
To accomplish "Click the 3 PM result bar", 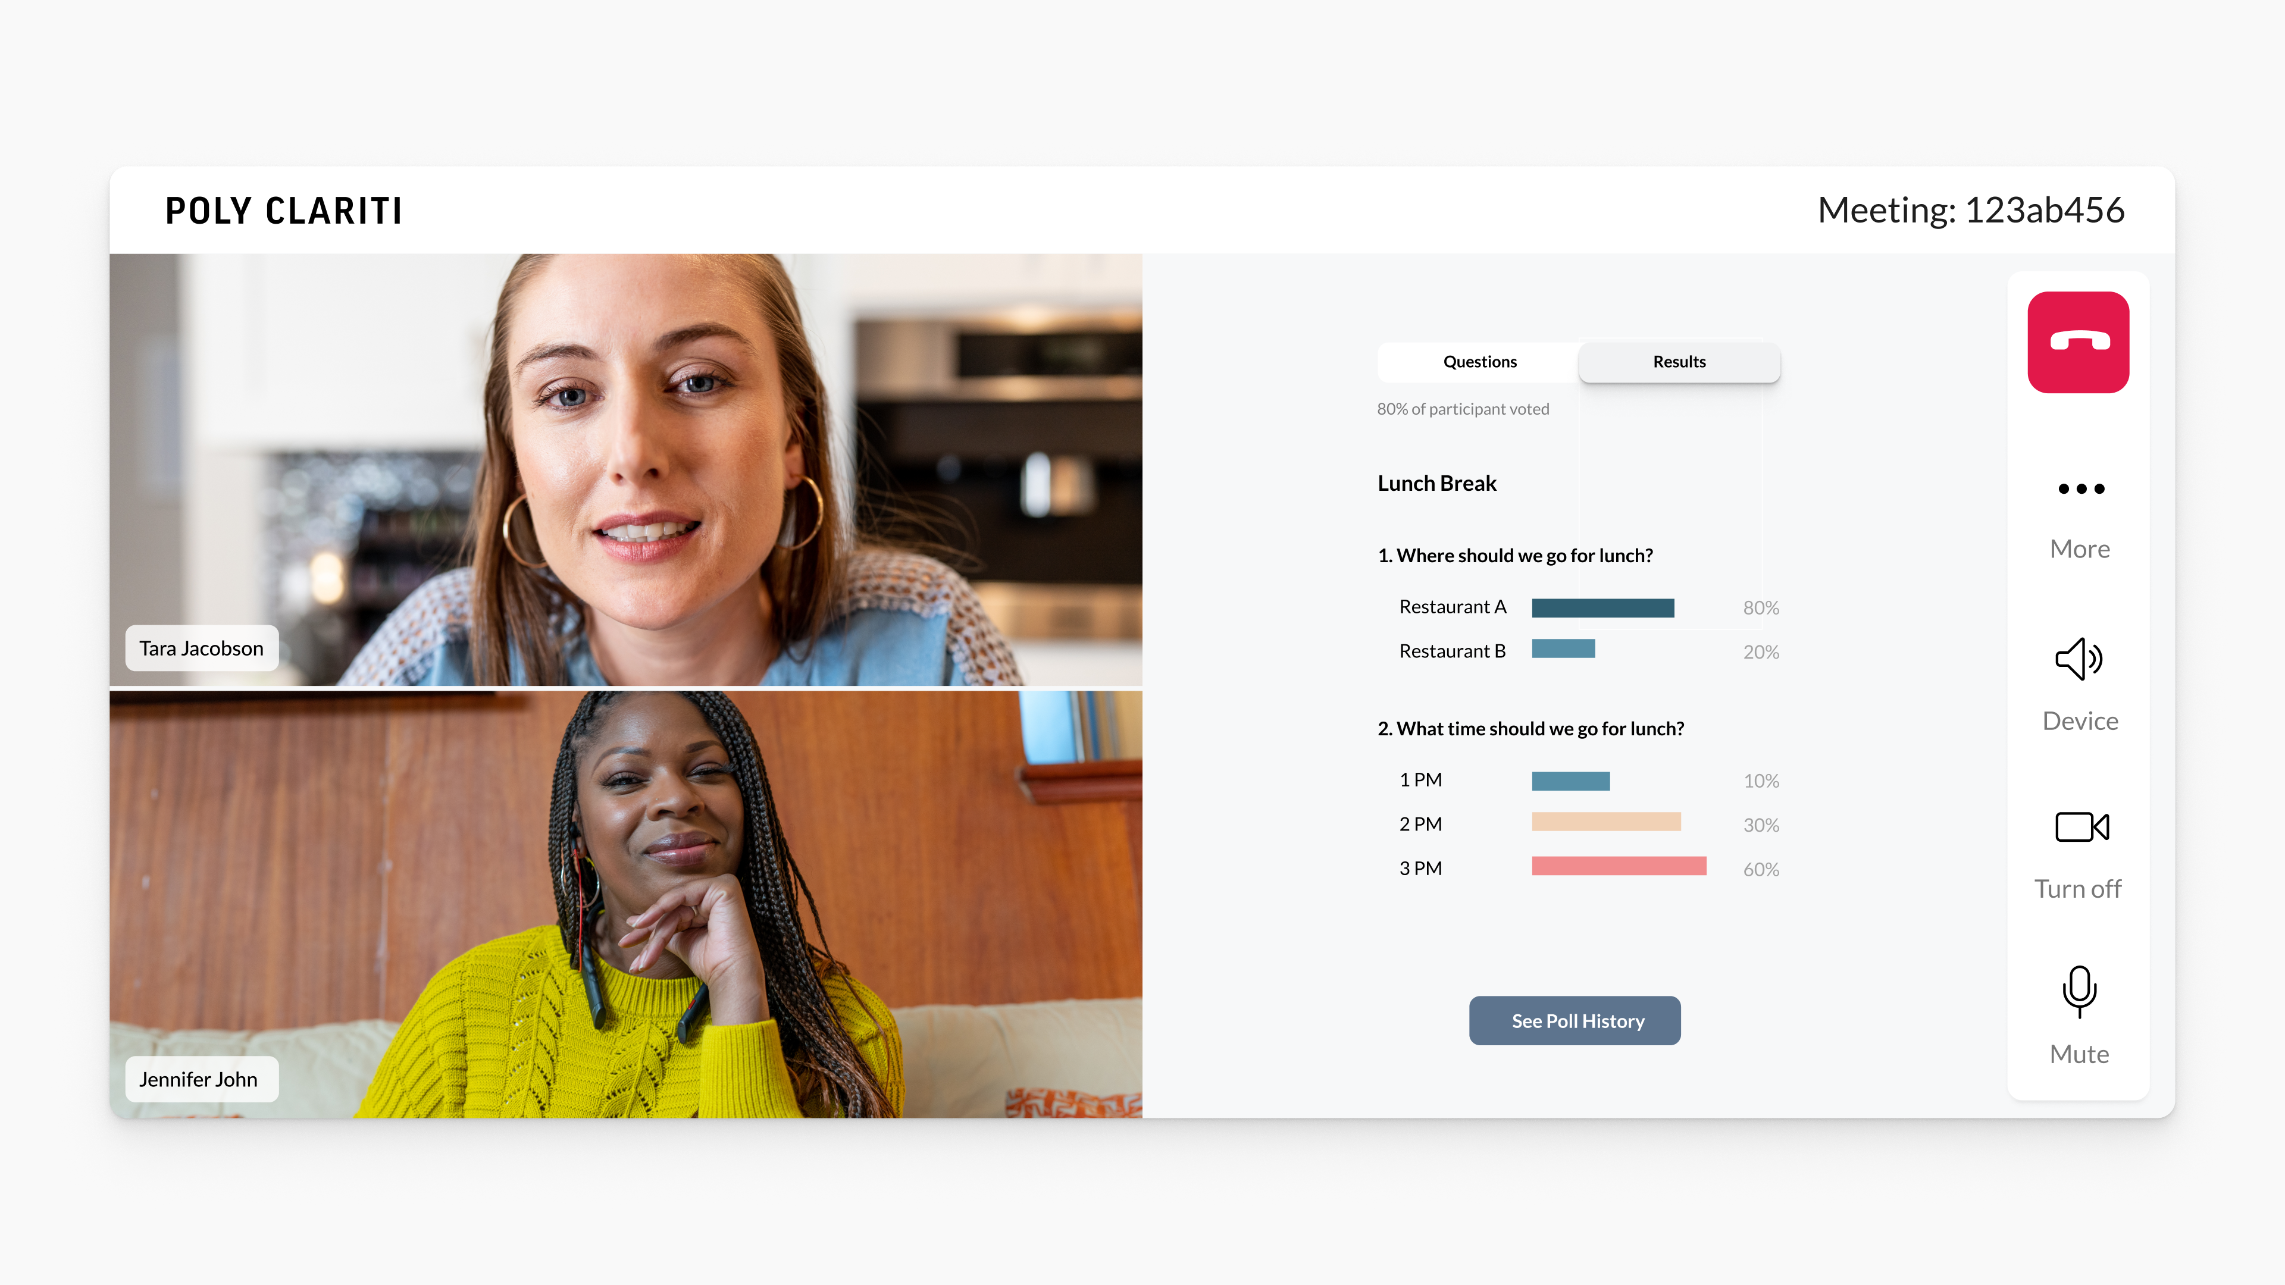I will click(1619, 866).
